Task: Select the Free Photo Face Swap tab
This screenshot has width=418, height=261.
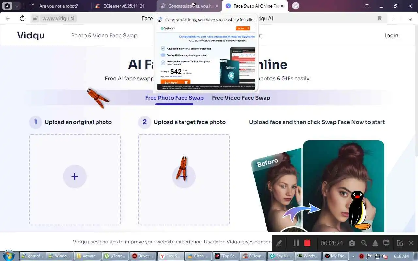Action: tap(174, 98)
